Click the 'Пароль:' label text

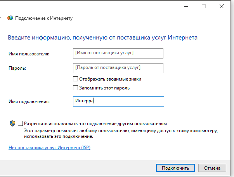(17, 68)
